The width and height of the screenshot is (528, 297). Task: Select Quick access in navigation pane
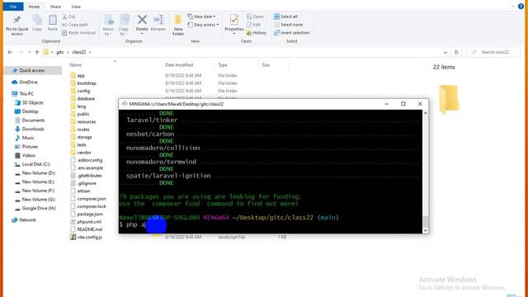[32, 70]
